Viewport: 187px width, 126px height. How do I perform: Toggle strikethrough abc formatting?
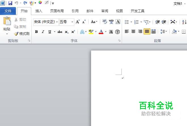(60, 32)
